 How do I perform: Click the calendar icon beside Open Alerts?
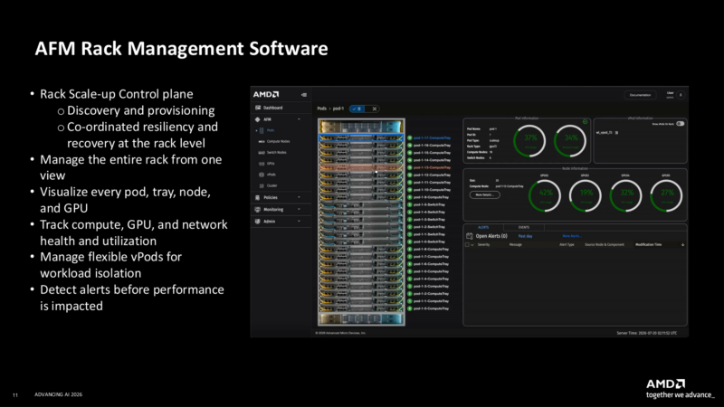[470, 236]
